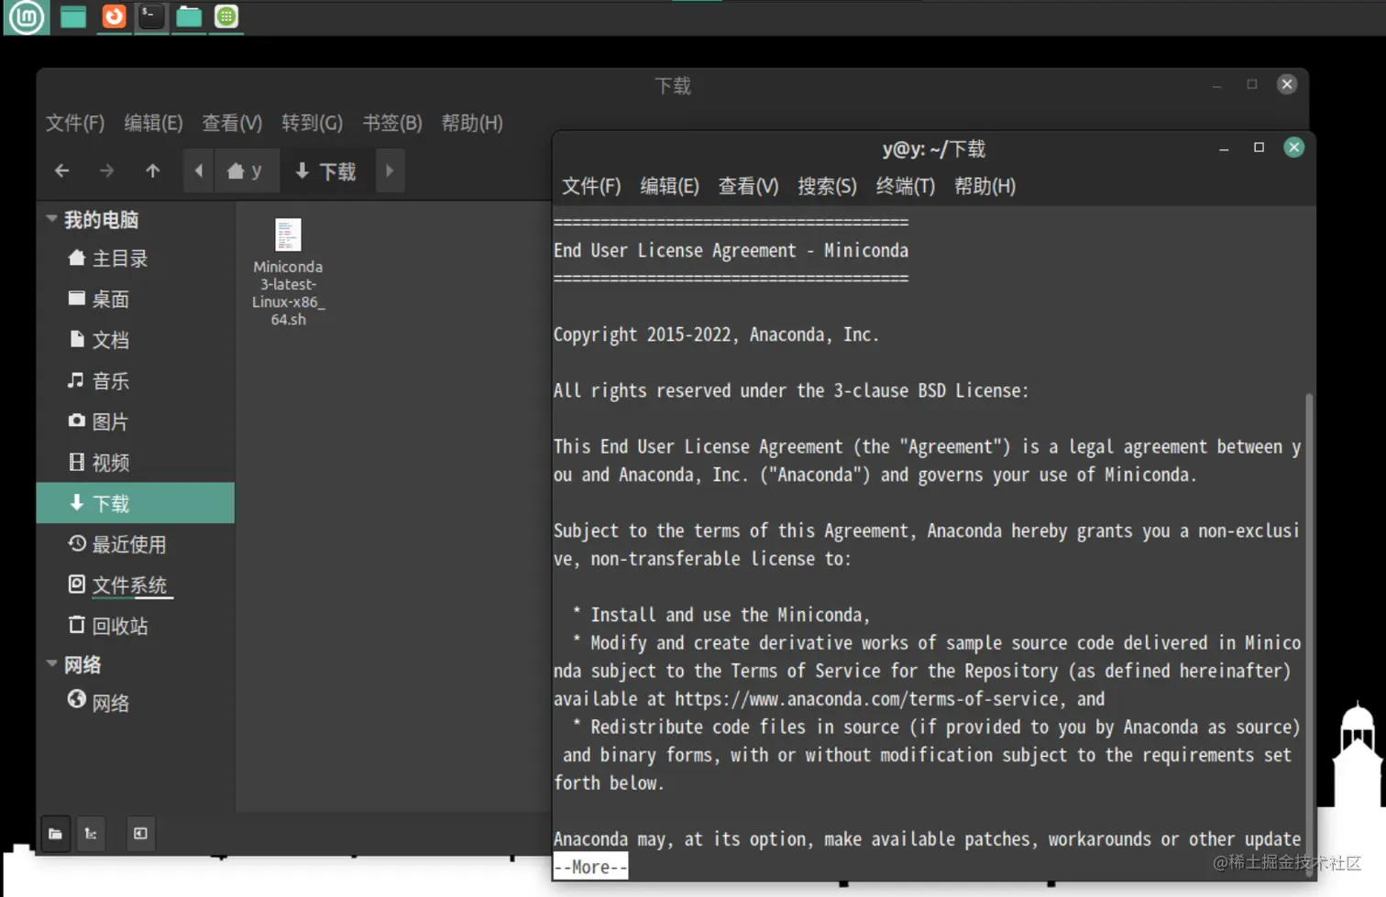This screenshot has width=1386, height=897.
Task: Maximize the terminal window
Action: 1259,148
